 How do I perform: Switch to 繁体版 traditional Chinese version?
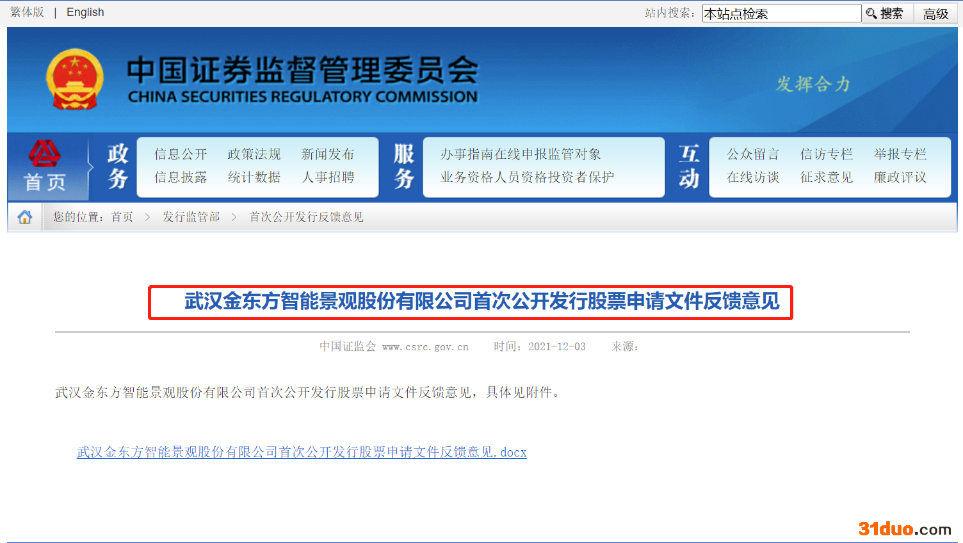coord(28,12)
